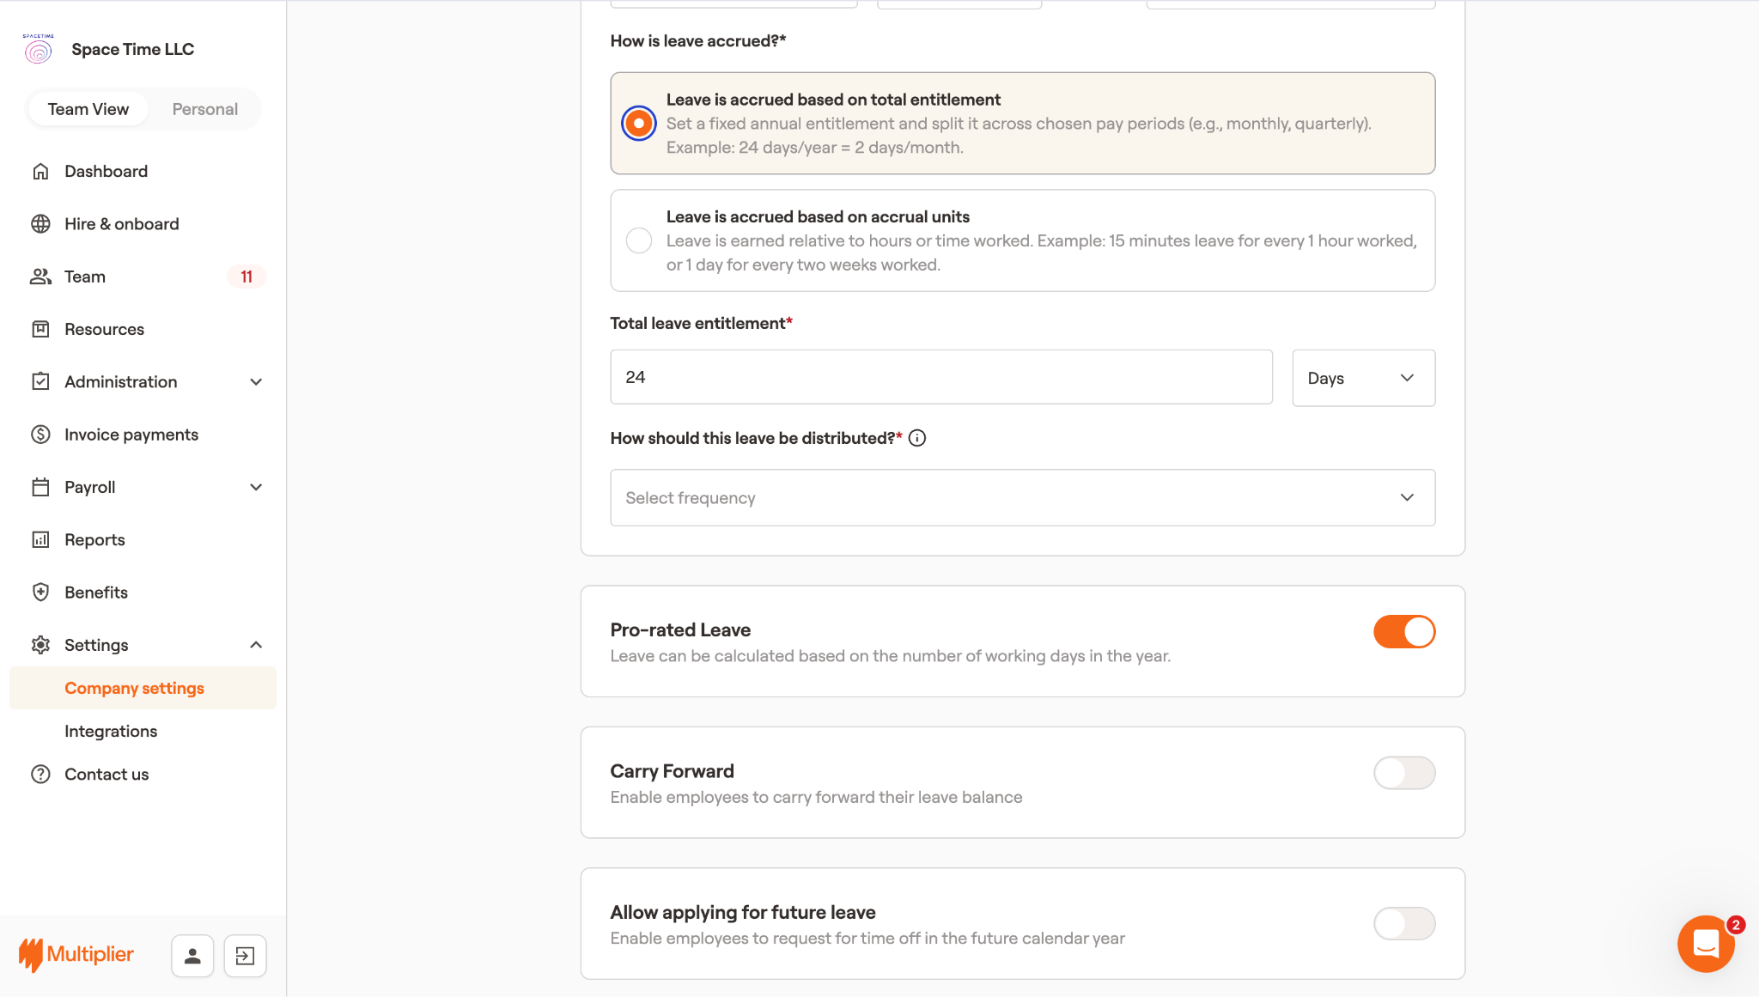Click the Benefits shield icon

[40, 593]
